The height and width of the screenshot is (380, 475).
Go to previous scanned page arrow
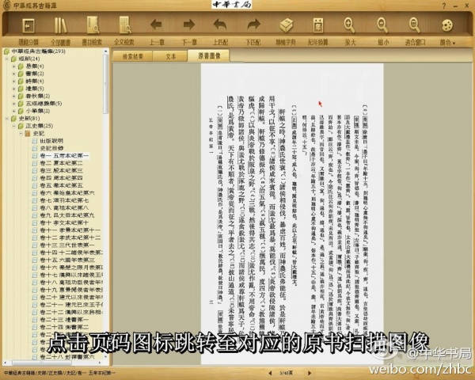pos(270,374)
